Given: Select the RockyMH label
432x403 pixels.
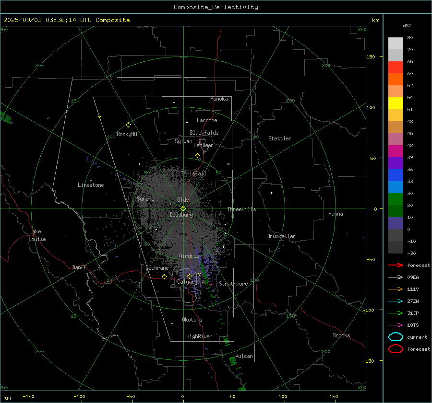Looking at the screenshot, I should pos(127,134).
